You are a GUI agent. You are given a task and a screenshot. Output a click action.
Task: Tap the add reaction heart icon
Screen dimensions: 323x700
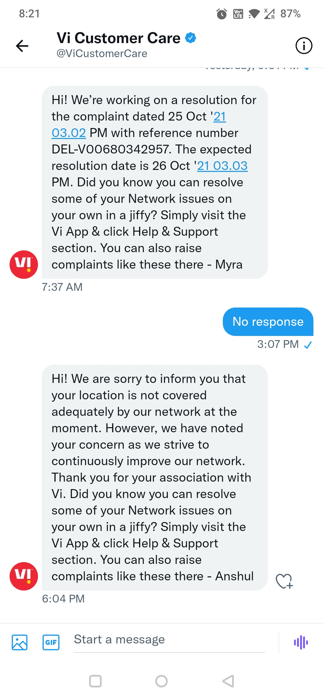pyautogui.click(x=284, y=581)
